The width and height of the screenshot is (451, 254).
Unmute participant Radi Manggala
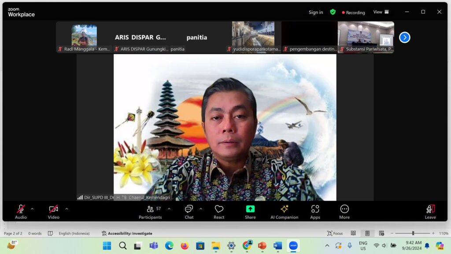(59, 49)
